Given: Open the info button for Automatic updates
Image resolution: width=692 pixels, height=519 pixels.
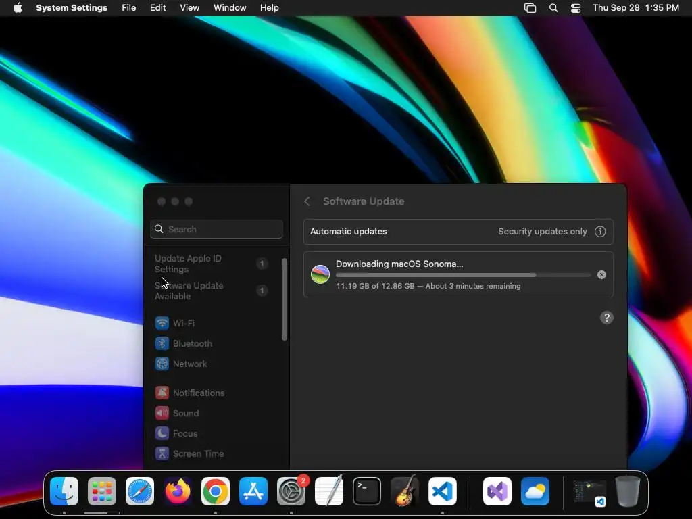Looking at the screenshot, I should (600, 232).
